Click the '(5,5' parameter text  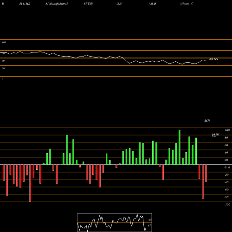[x=119, y=4]
